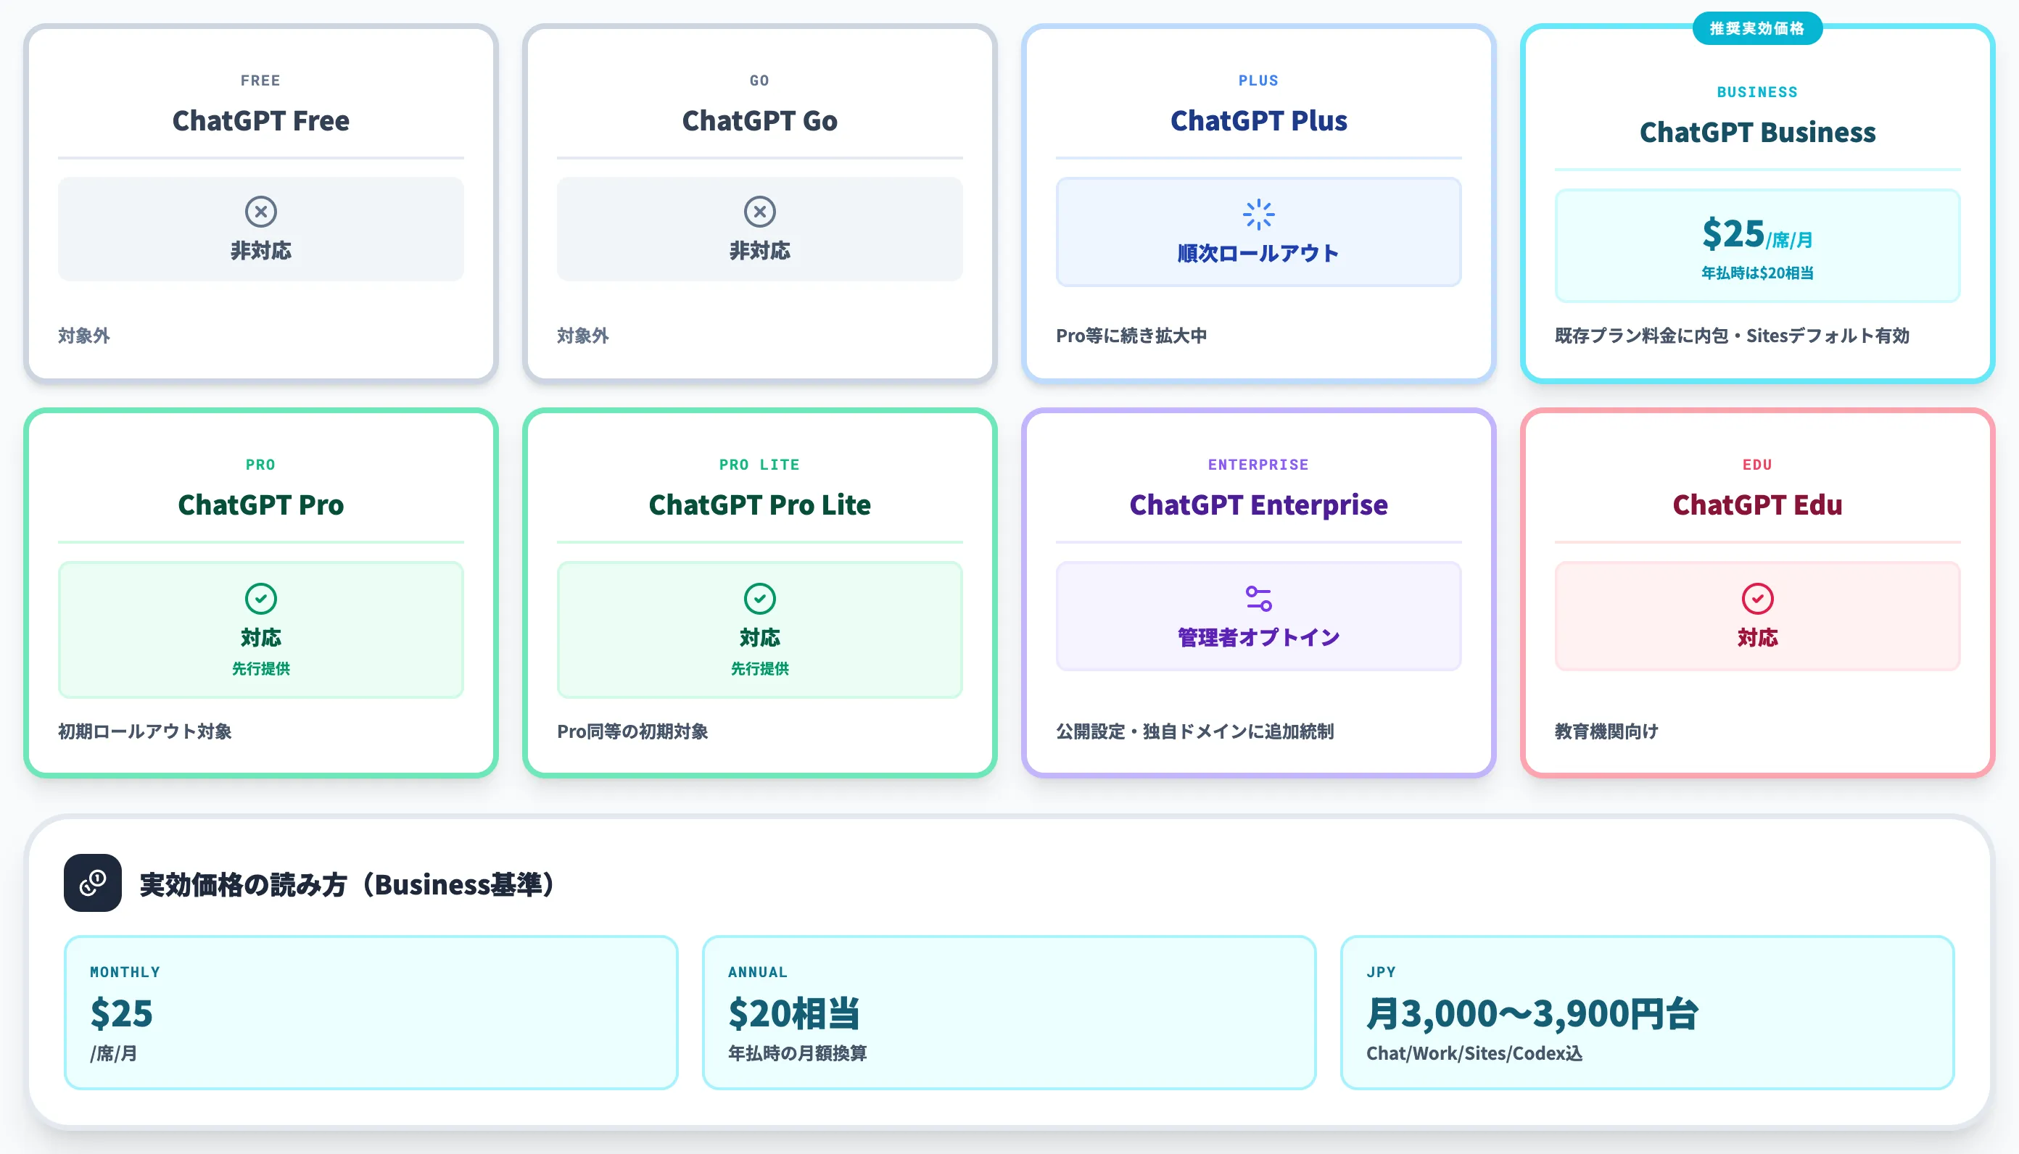The image size is (2019, 1154).
Task: Click the GO tier label
Action: pos(759,80)
